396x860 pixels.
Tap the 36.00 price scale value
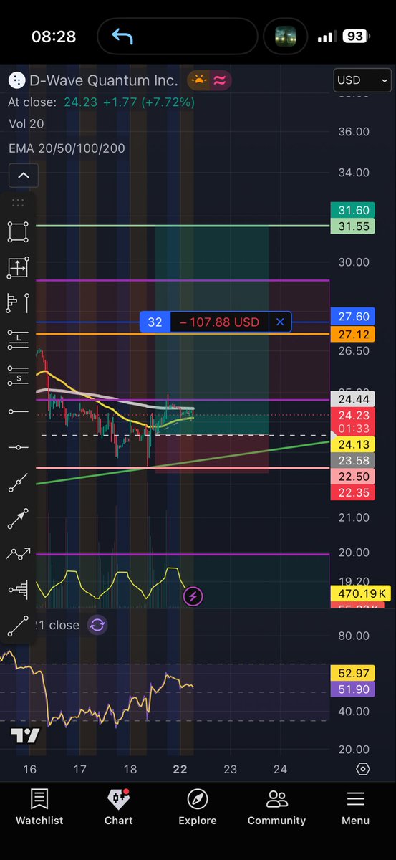(353, 131)
